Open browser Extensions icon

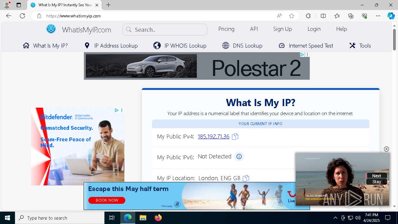[308, 16]
